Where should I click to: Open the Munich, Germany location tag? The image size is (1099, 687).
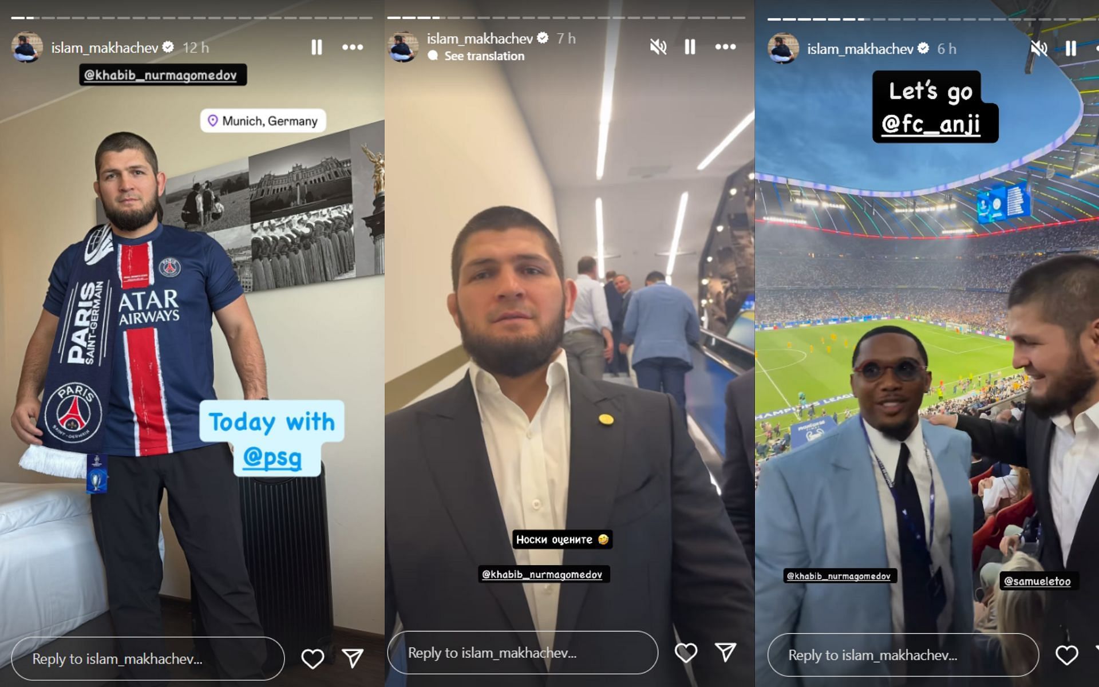263,121
